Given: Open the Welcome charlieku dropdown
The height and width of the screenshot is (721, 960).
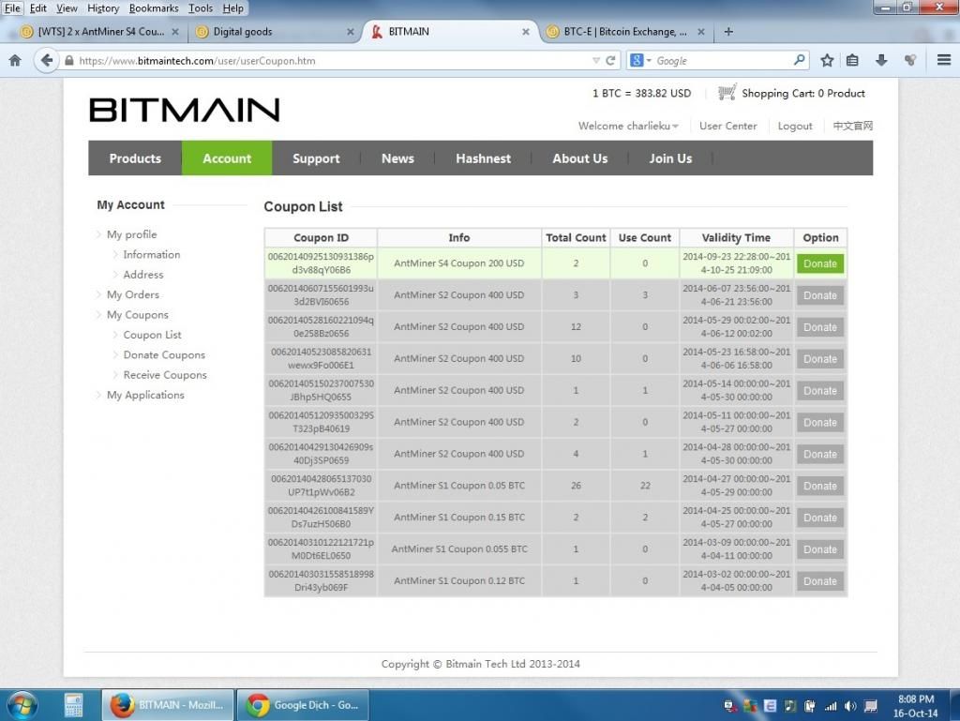Looking at the screenshot, I should (628, 126).
